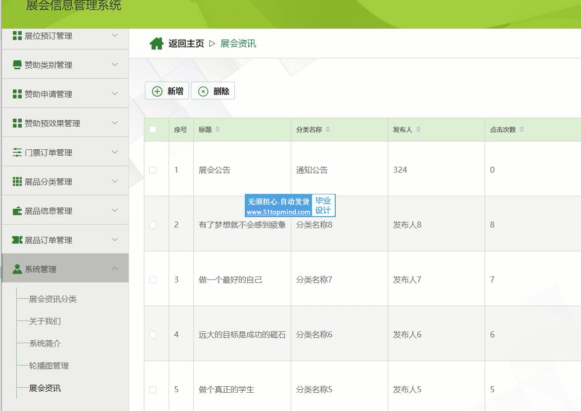The width and height of the screenshot is (581, 411).
Task: Click the 展品分类管理 grid icon
Action: click(17, 182)
